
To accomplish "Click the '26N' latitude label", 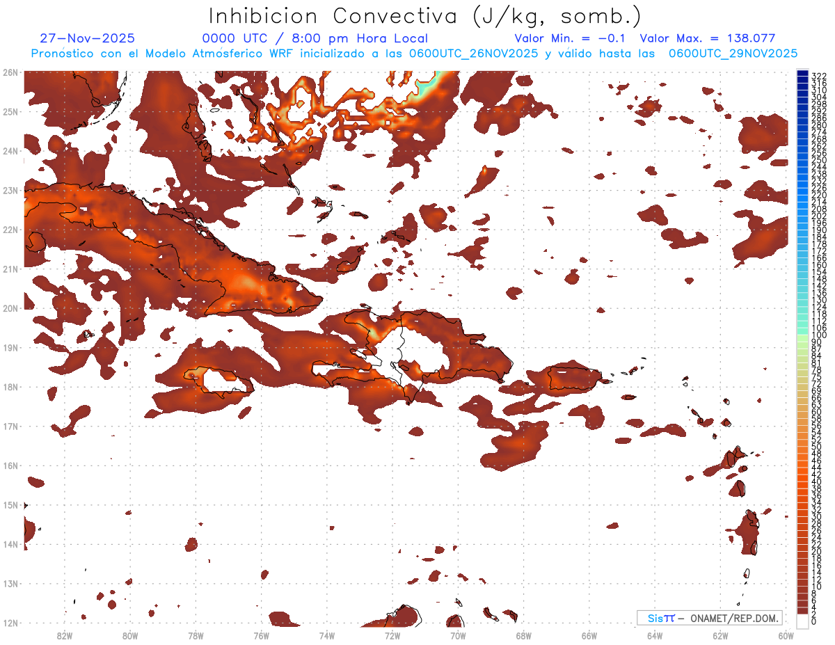I will tap(10, 72).
